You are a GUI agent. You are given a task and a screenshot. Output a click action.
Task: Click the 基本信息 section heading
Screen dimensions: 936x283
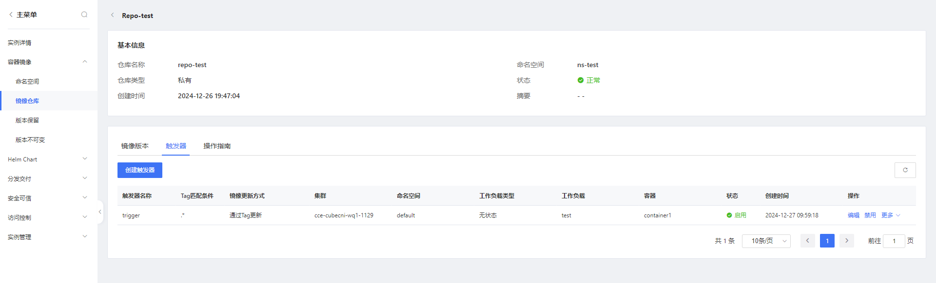pos(131,45)
